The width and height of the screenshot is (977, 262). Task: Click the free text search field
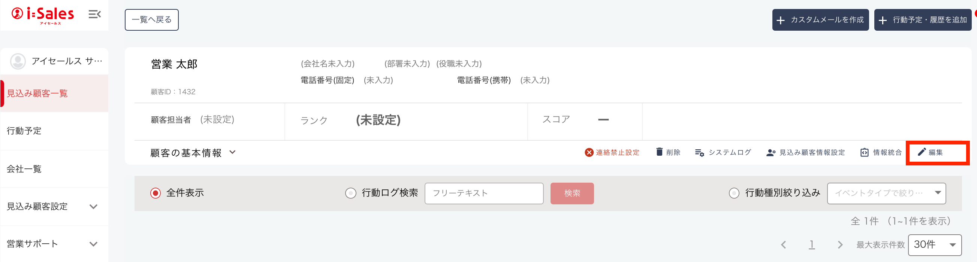pyautogui.click(x=483, y=194)
